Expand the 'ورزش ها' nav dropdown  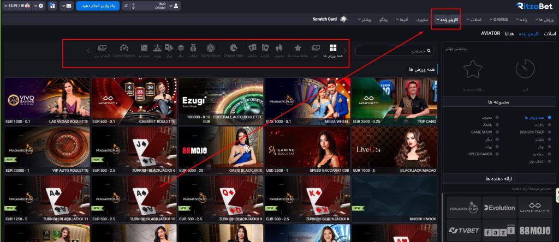point(544,20)
